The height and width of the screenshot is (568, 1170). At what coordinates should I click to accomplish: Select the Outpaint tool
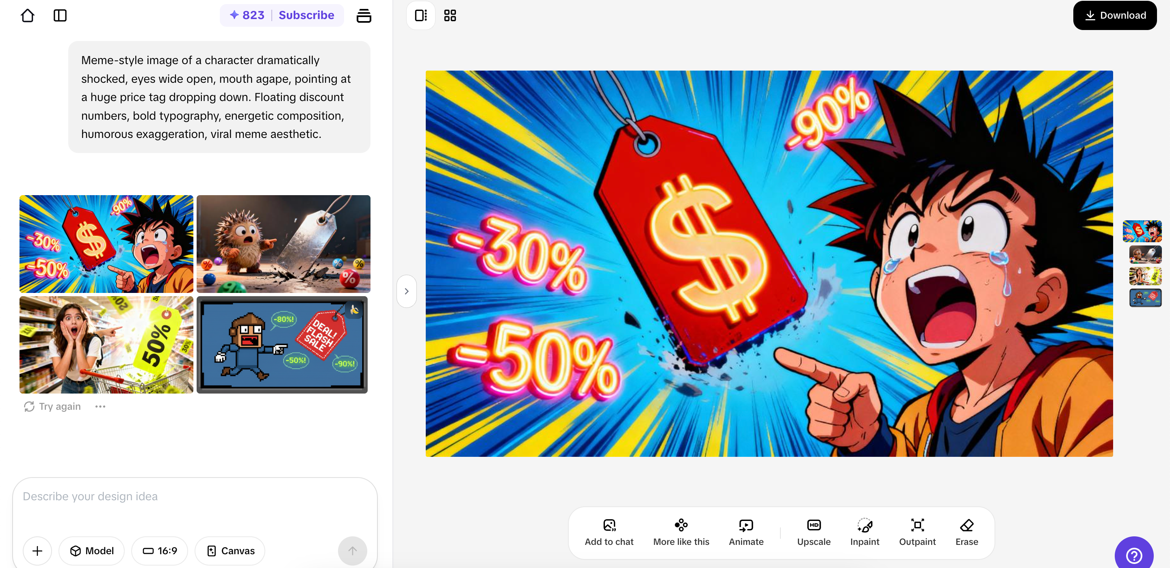pyautogui.click(x=917, y=533)
